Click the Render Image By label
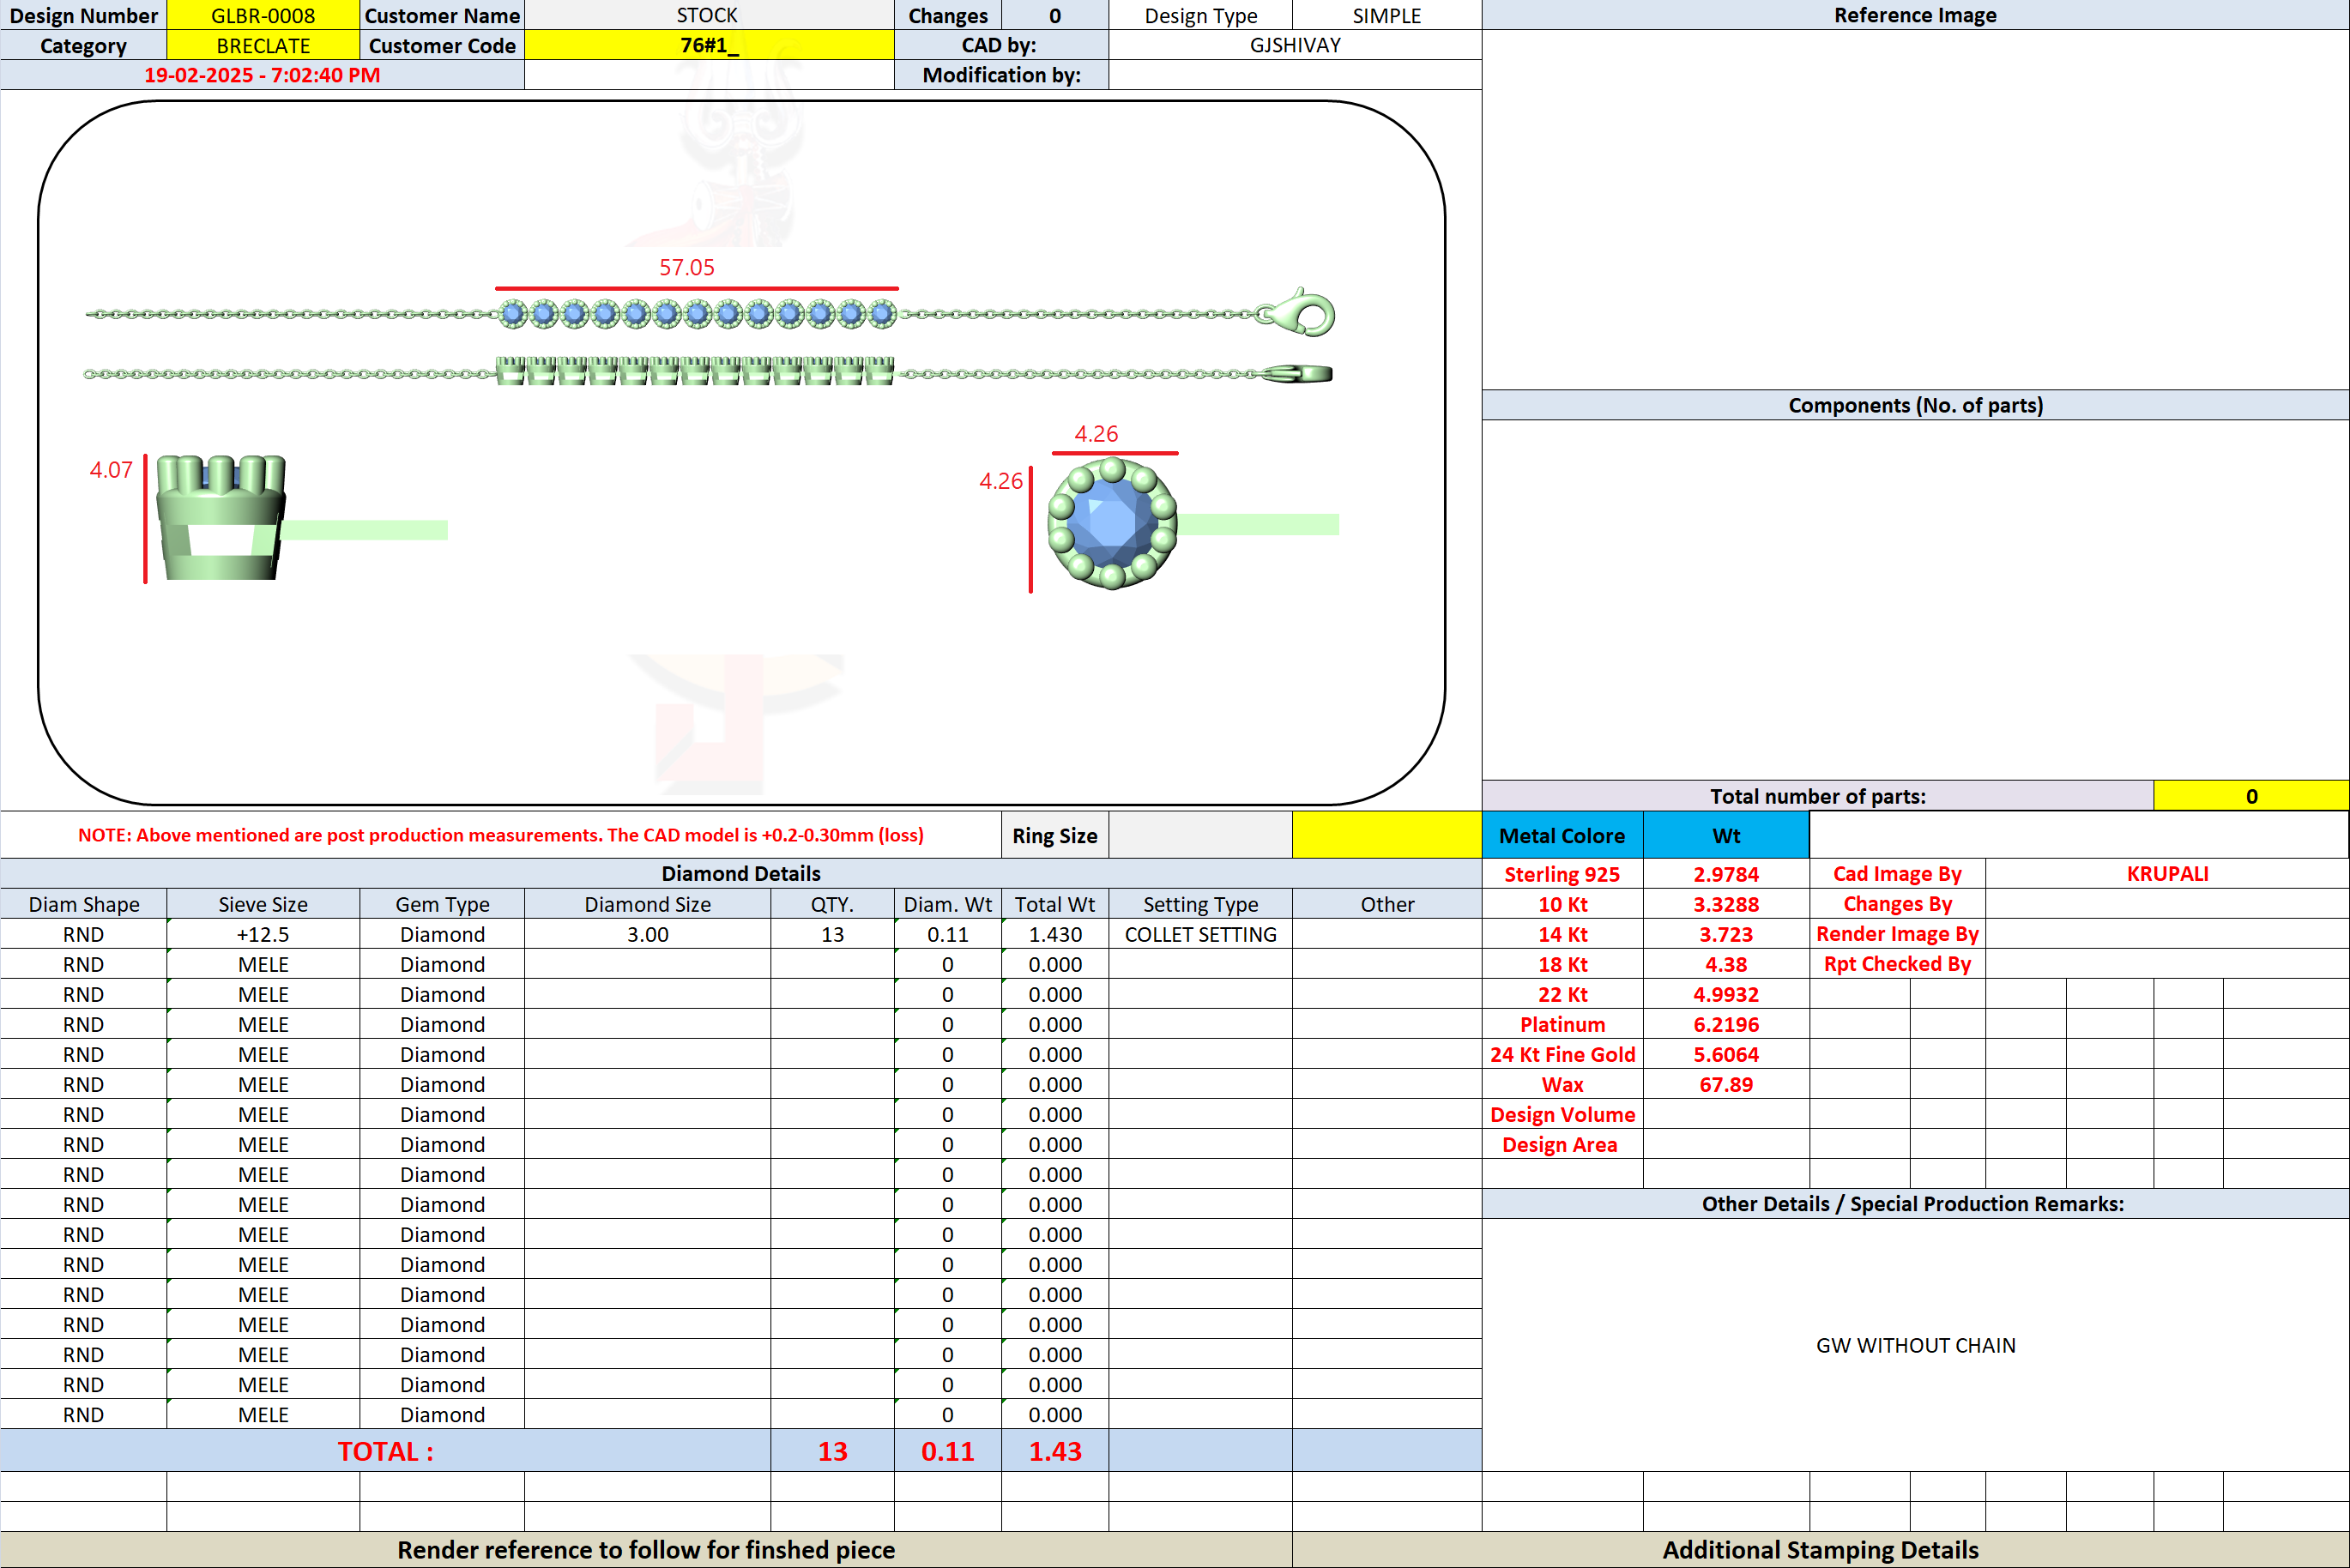2350x1568 pixels. [x=1897, y=934]
